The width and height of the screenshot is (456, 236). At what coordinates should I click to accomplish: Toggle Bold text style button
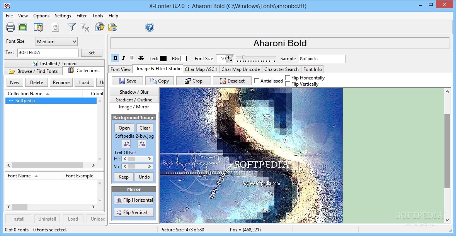(x=115, y=58)
